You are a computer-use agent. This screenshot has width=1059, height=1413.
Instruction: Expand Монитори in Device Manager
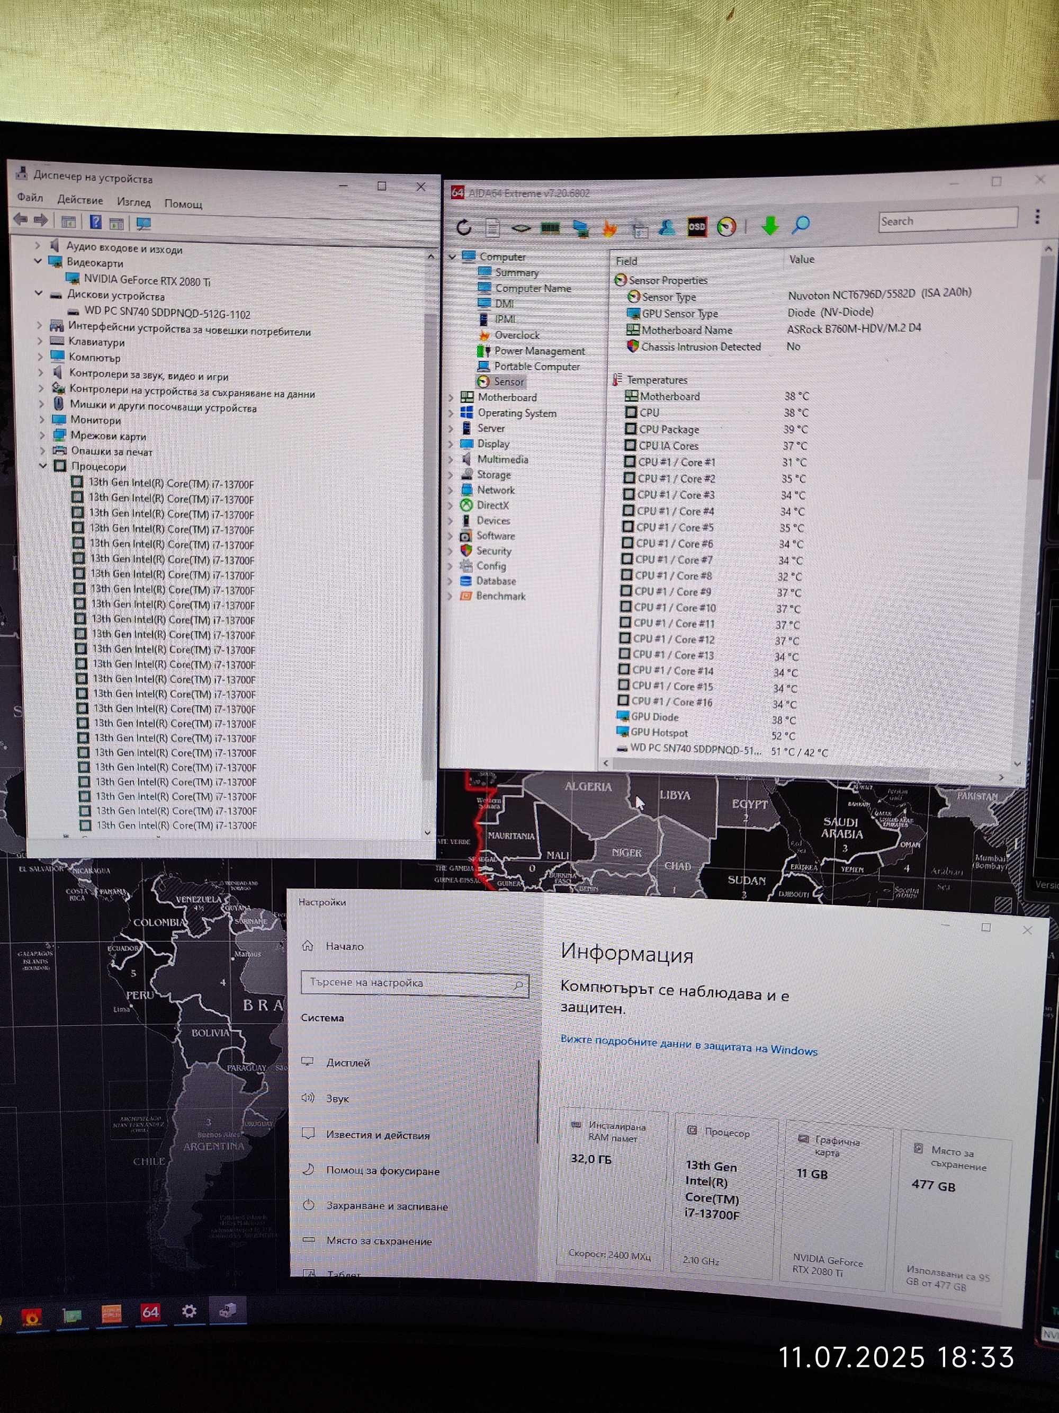[x=41, y=420]
